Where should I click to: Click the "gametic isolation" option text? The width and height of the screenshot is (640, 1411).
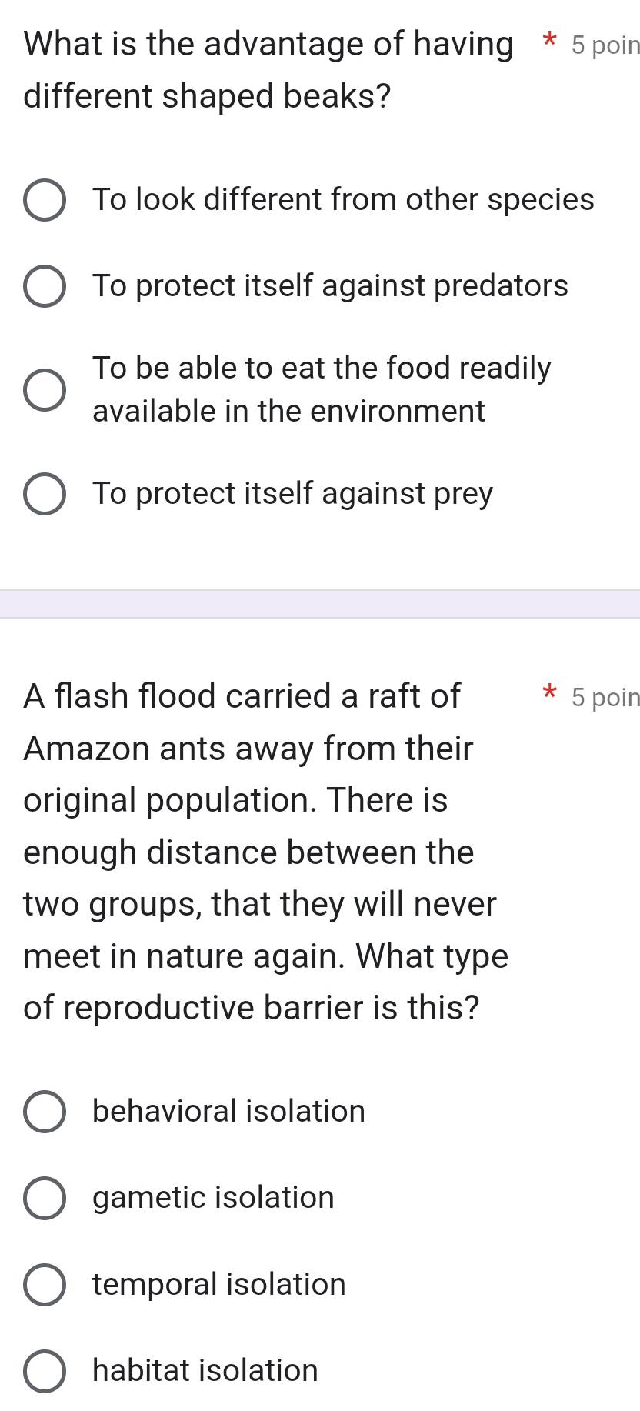pos(214,1198)
